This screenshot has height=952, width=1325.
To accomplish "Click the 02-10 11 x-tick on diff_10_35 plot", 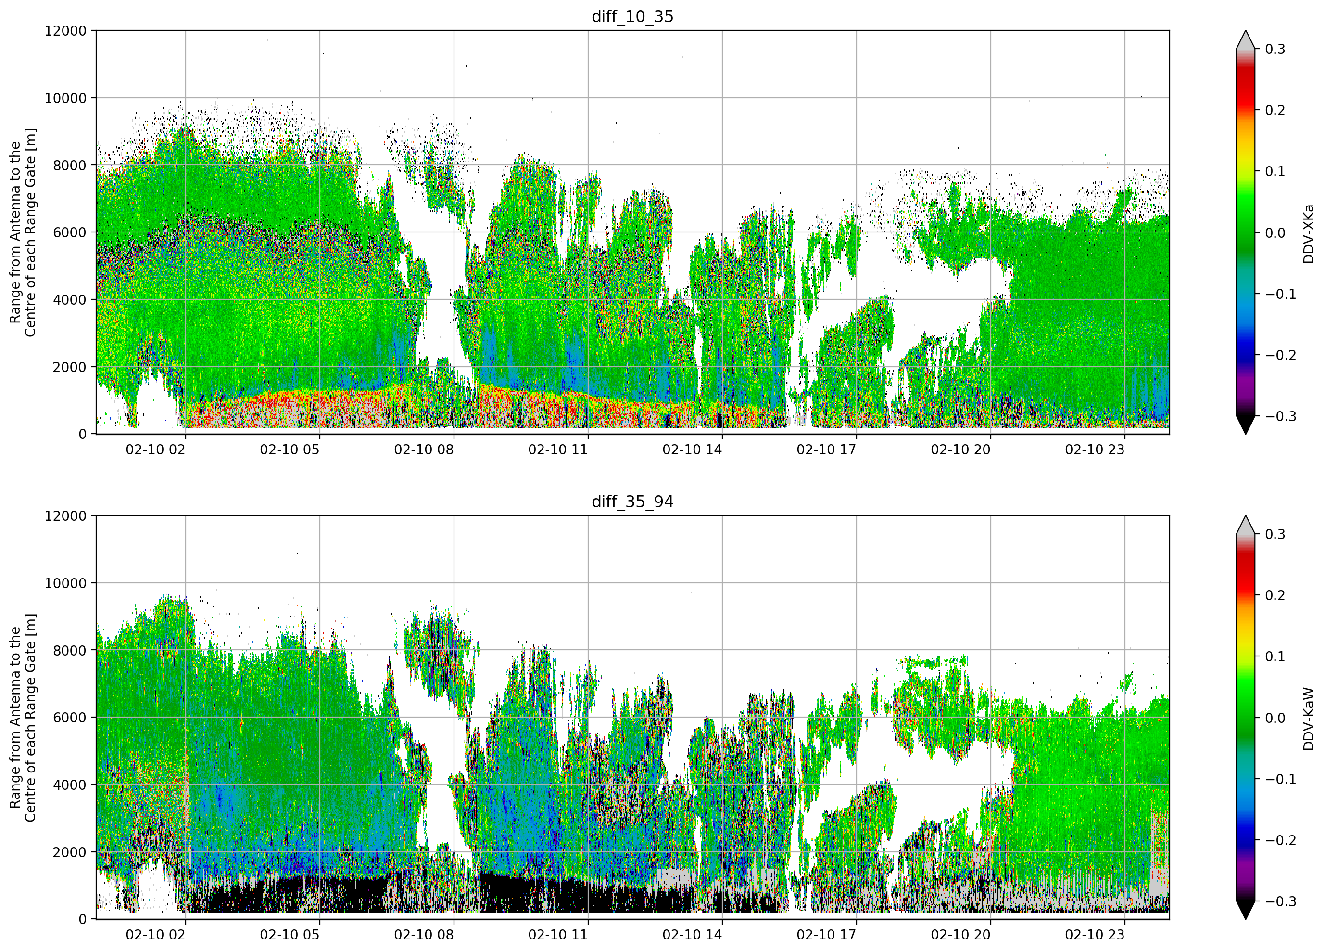I will pyautogui.click(x=558, y=450).
